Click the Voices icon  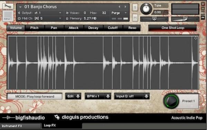click(67, 13)
